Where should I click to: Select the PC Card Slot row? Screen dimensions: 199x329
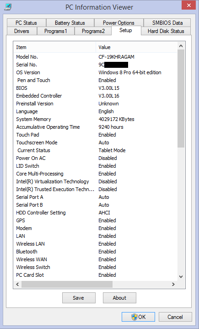(x=95, y=275)
